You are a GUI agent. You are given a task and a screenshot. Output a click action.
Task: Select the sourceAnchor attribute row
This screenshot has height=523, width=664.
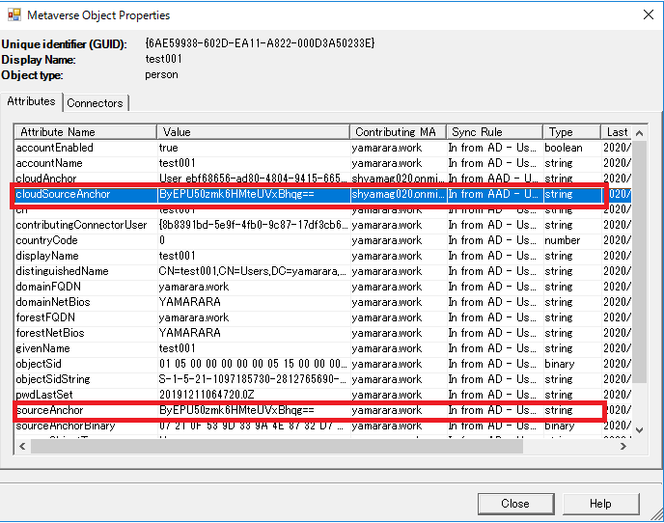coord(323,410)
